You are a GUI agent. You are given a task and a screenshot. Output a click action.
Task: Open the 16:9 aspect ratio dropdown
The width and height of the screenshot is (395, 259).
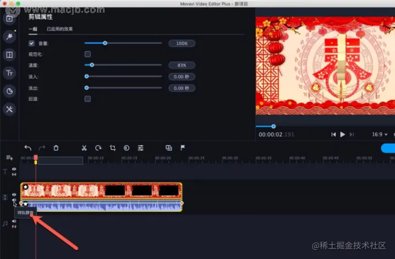[x=380, y=134]
